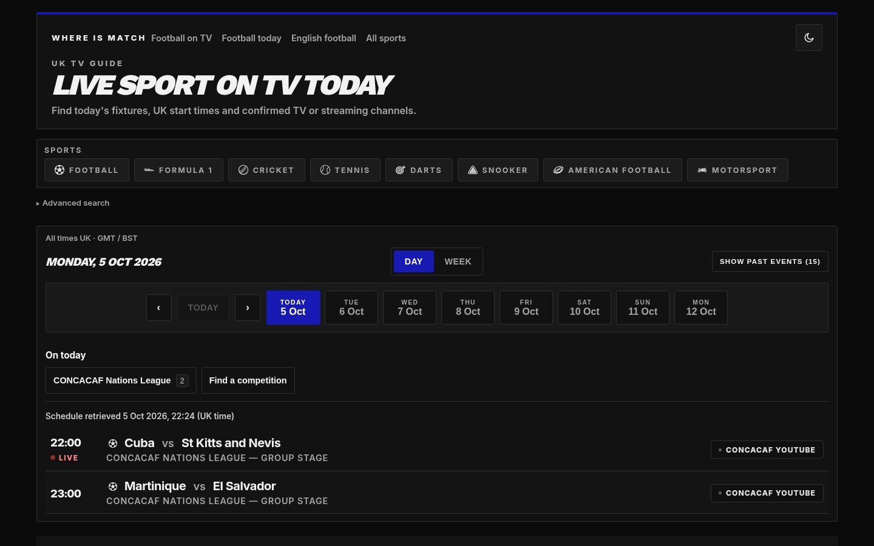Select Fri 9 Oct date

pos(526,308)
